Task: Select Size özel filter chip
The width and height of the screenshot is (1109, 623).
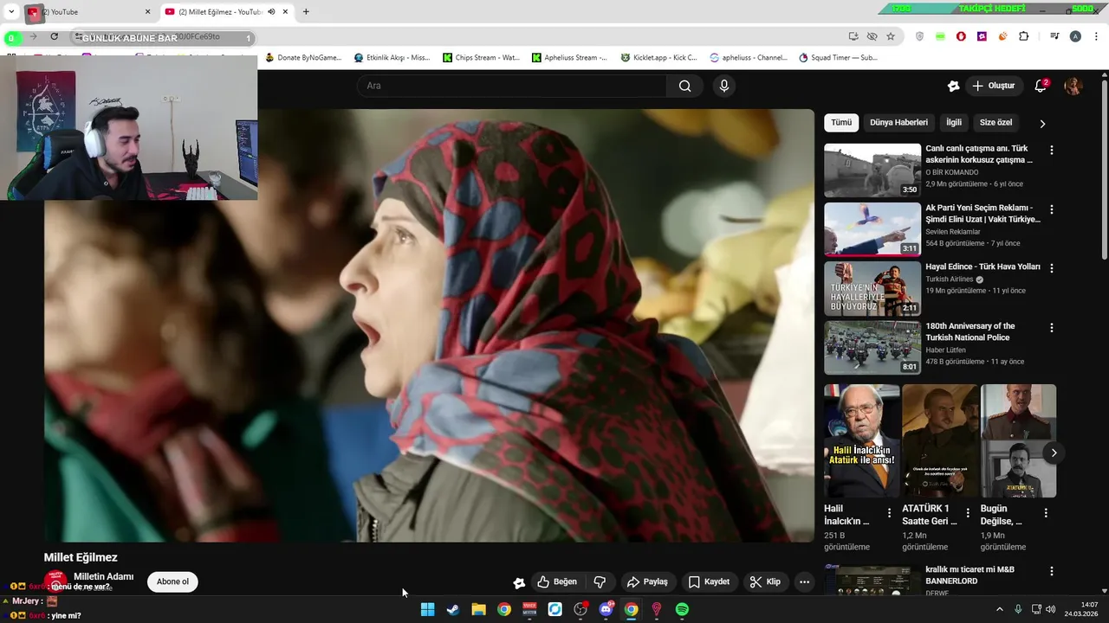Action: point(996,123)
